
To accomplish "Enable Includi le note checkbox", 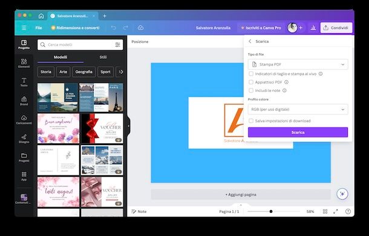I will click(x=251, y=90).
